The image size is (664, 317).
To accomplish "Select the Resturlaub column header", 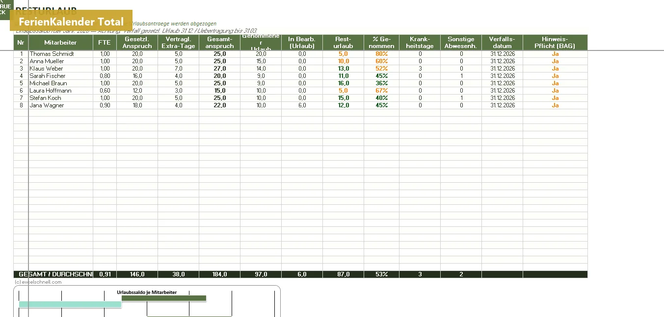I will 343,43.
